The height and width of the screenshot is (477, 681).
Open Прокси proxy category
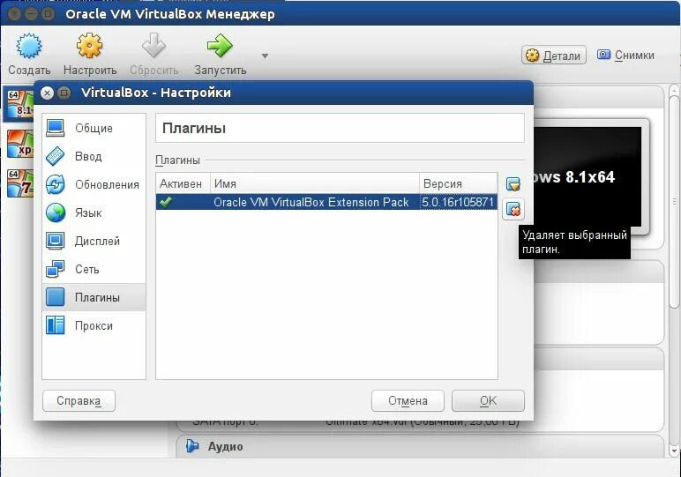tap(94, 325)
